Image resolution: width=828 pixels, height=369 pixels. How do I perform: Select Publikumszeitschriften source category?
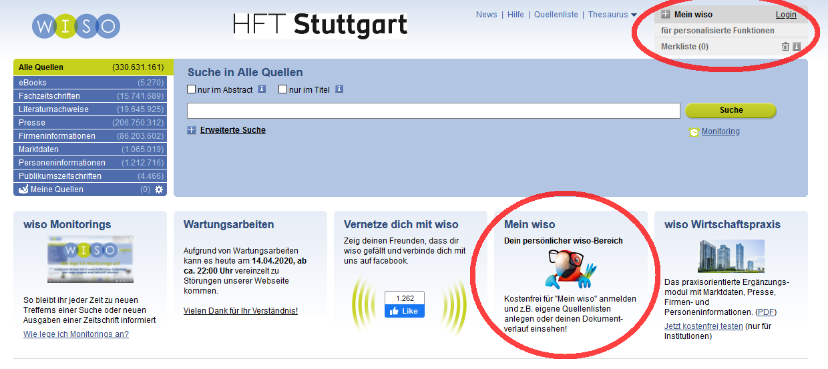tap(90, 176)
